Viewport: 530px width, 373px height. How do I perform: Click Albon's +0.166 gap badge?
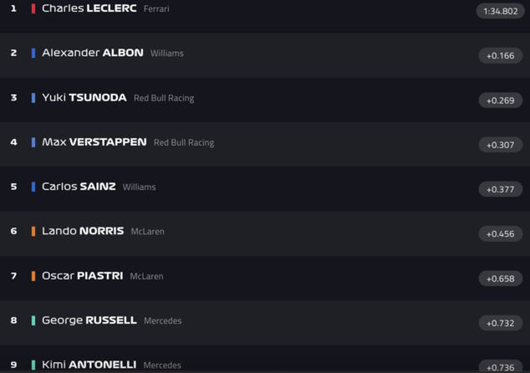pos(500,55)
